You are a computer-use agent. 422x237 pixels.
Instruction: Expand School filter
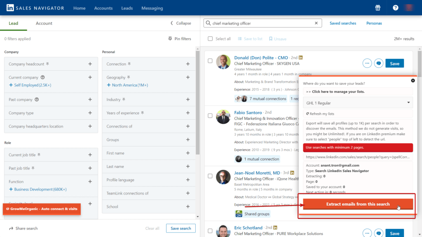[x=188, y=207]
